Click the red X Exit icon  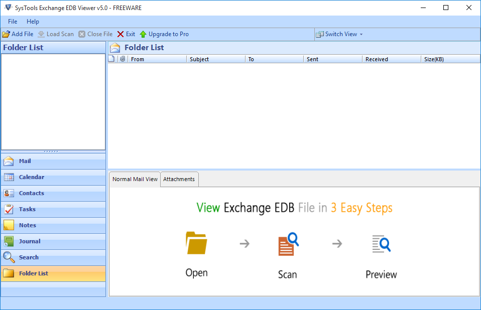tap(121, 34)
